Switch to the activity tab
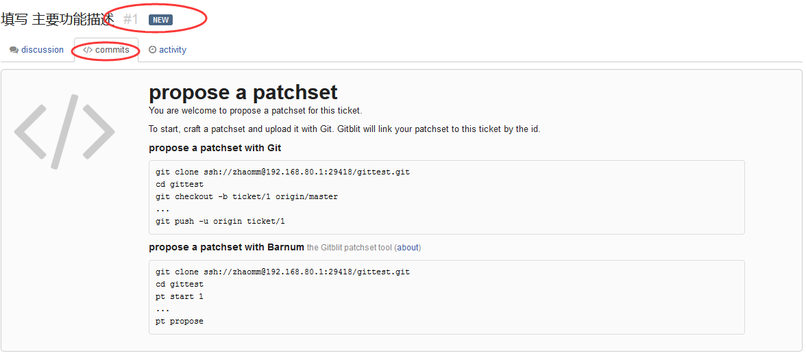 [x=167, y=50]
